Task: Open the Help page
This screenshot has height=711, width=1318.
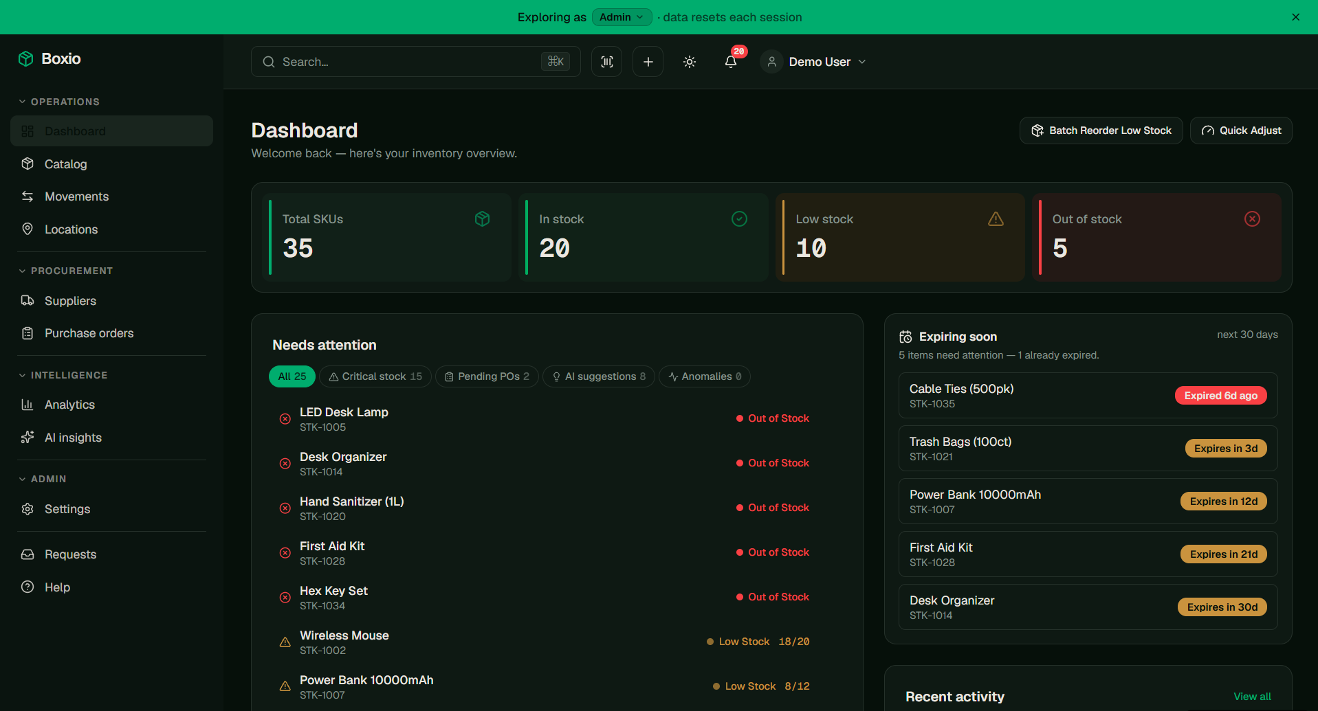Action: point(111,587)
